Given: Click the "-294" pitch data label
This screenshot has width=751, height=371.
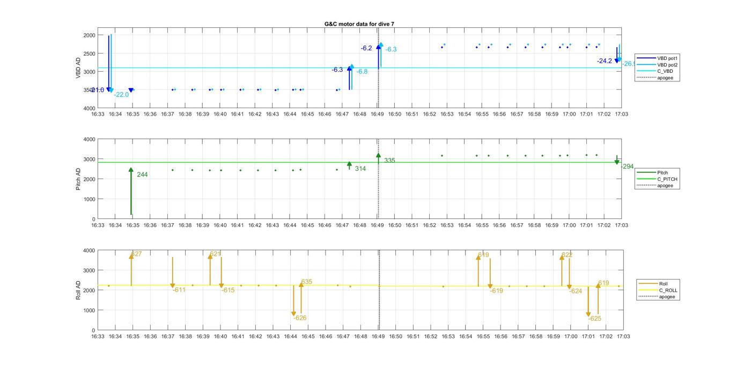Looking at the screenshot, I should (x=627, y=166).
